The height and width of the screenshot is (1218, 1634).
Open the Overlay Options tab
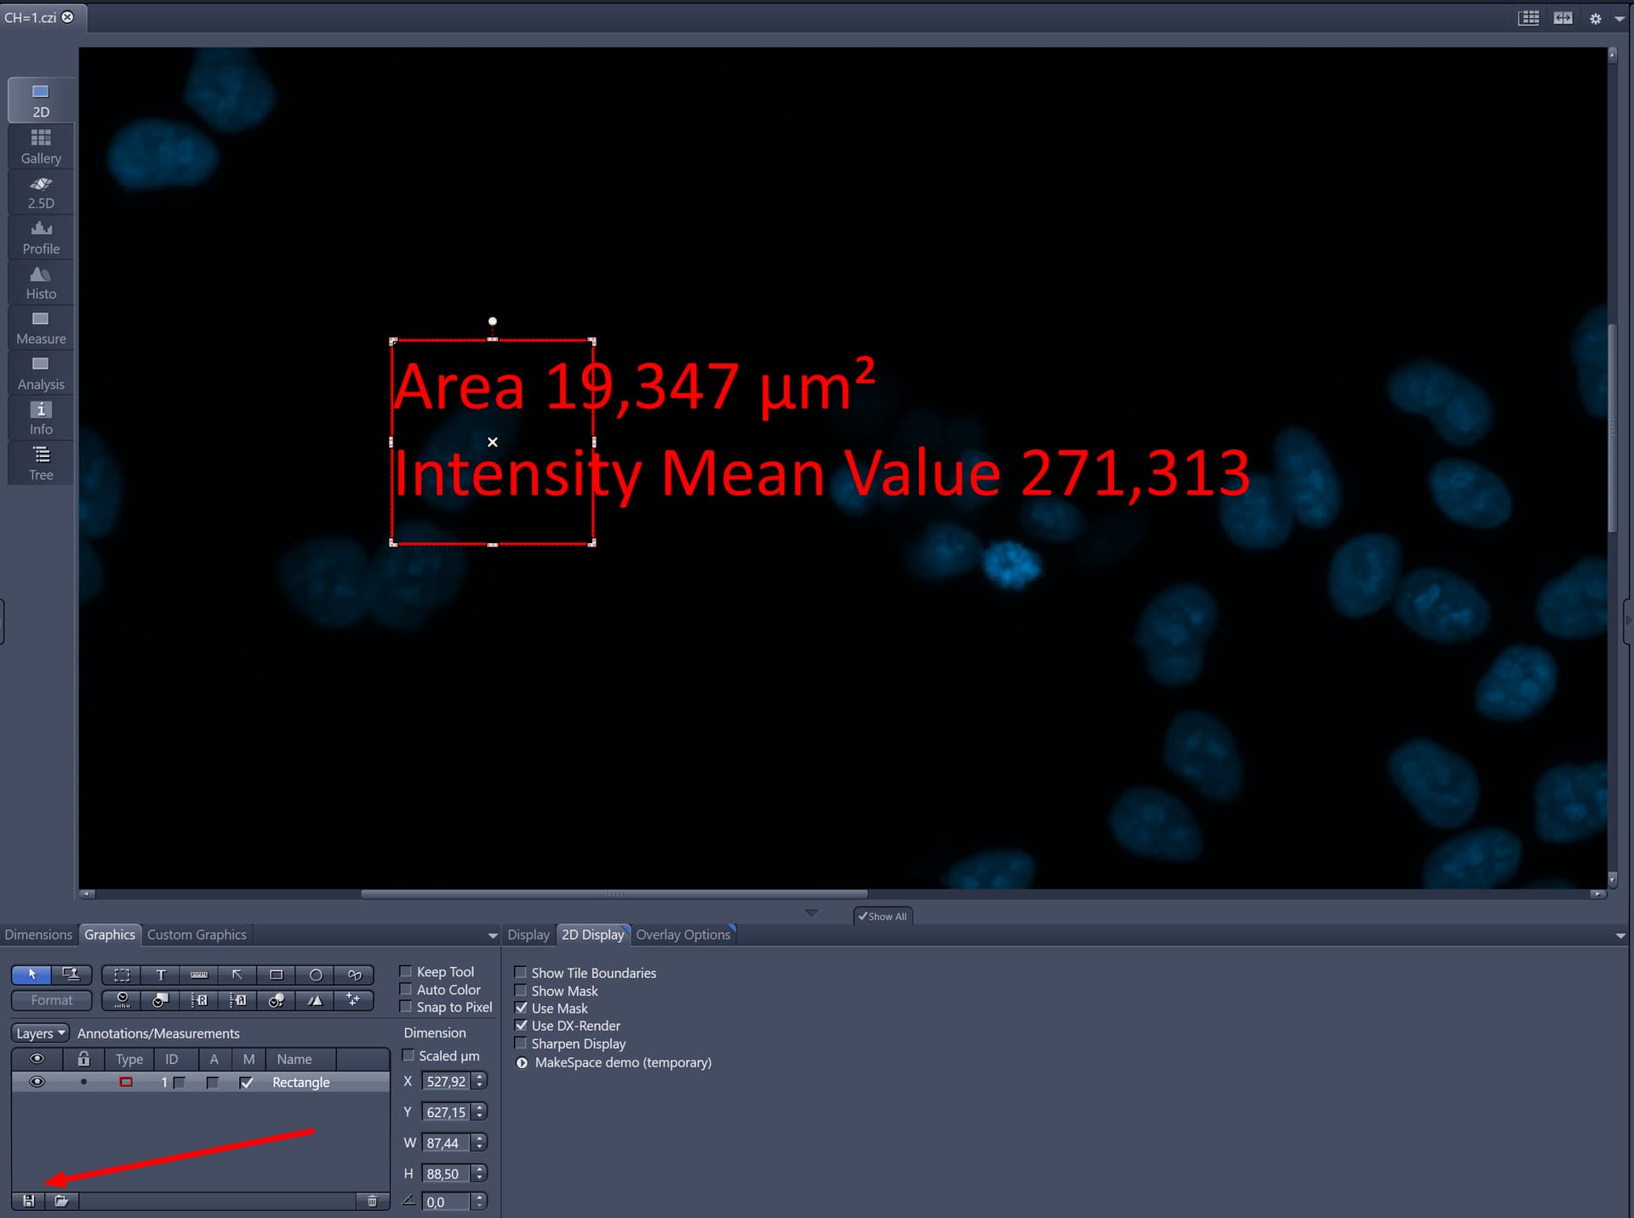tap(683, 935)
